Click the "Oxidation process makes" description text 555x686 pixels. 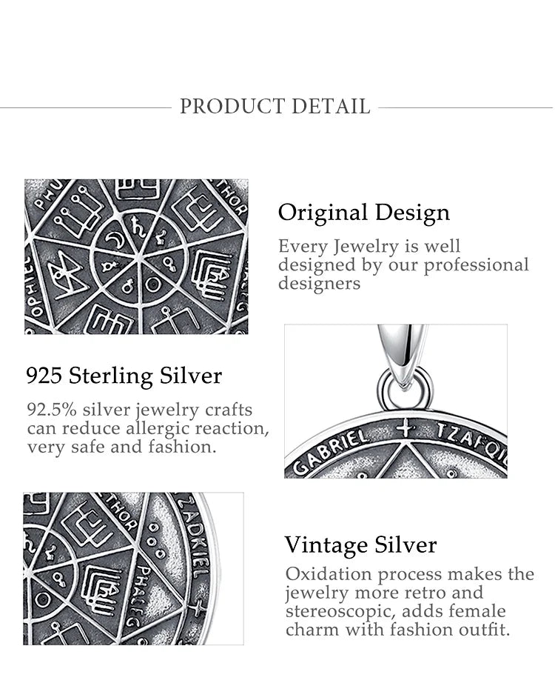pos(409,602)
